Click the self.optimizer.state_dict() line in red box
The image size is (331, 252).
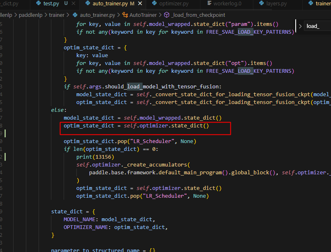point(136,126)
